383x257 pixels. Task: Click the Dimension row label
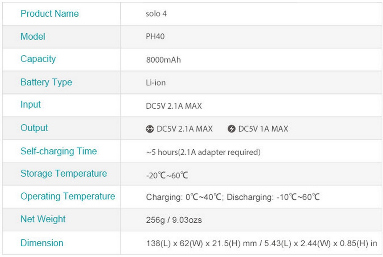(x=42, y=243)
